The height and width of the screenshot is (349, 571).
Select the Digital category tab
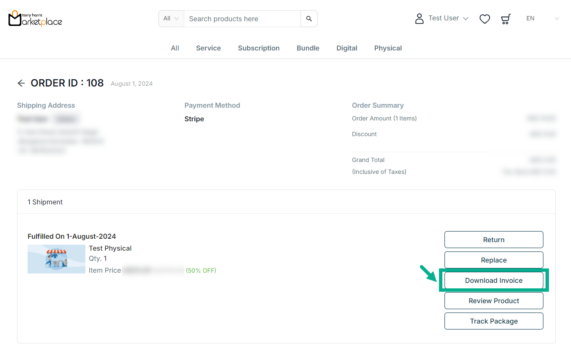coord(346,48)
